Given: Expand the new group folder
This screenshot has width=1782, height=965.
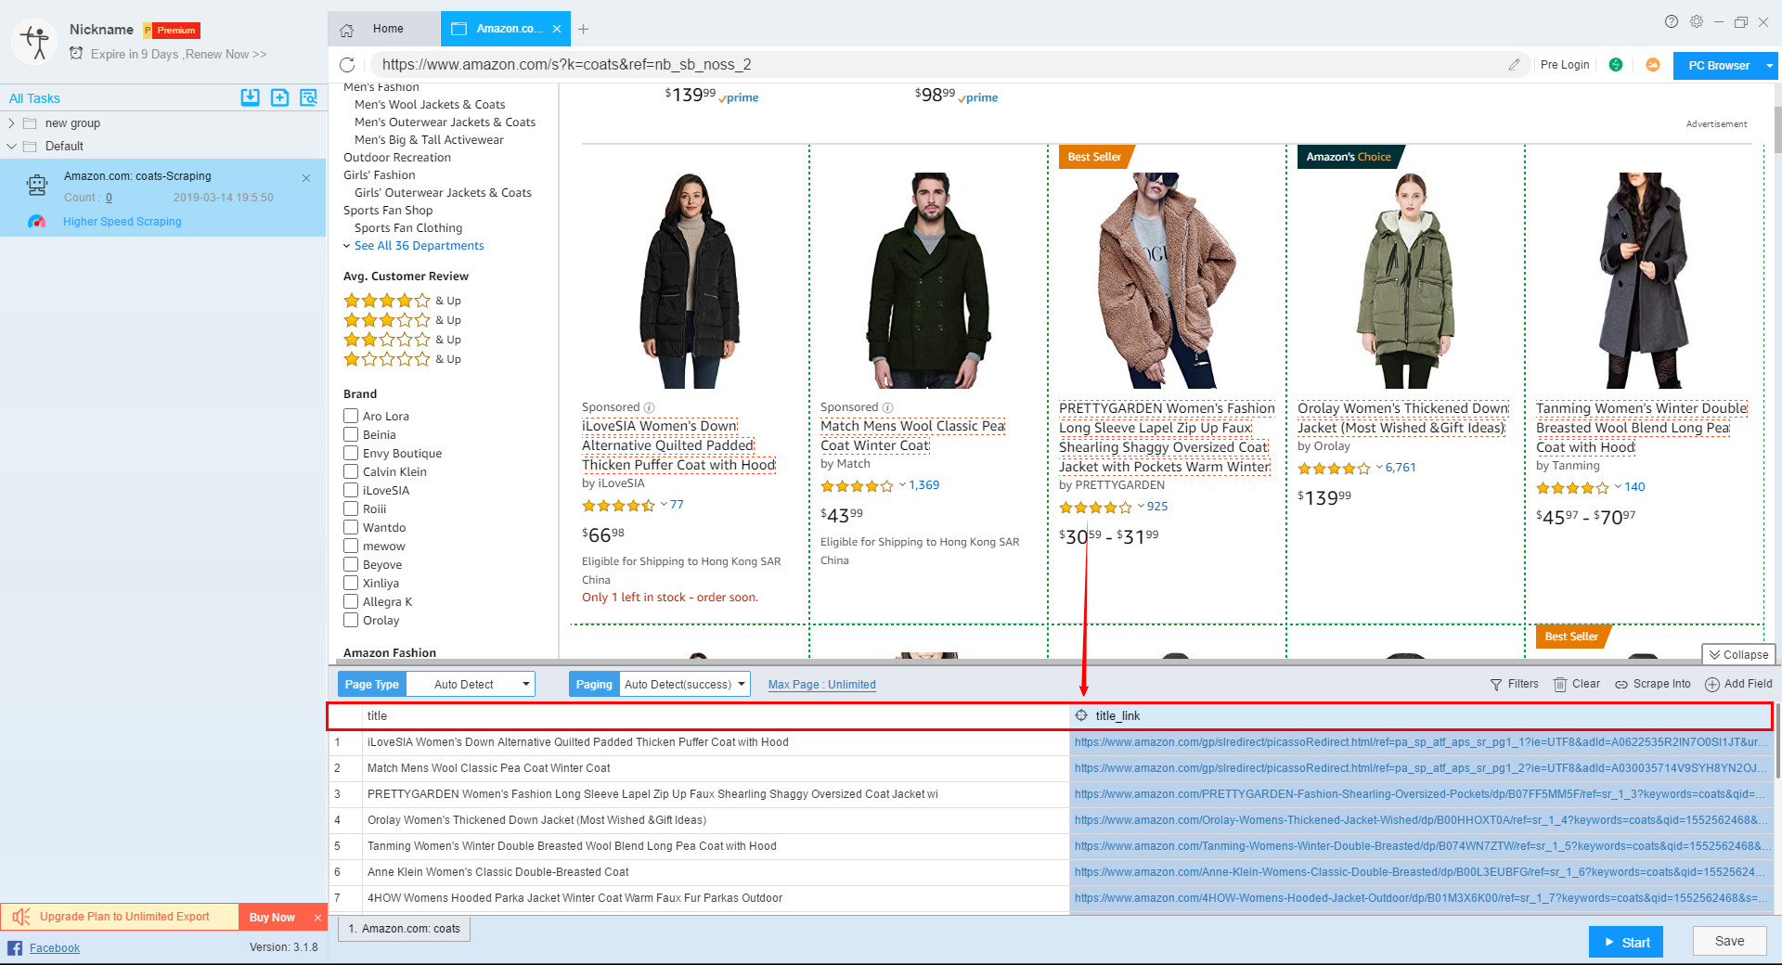Looking at the screenshot, I should tap(11, 123).
